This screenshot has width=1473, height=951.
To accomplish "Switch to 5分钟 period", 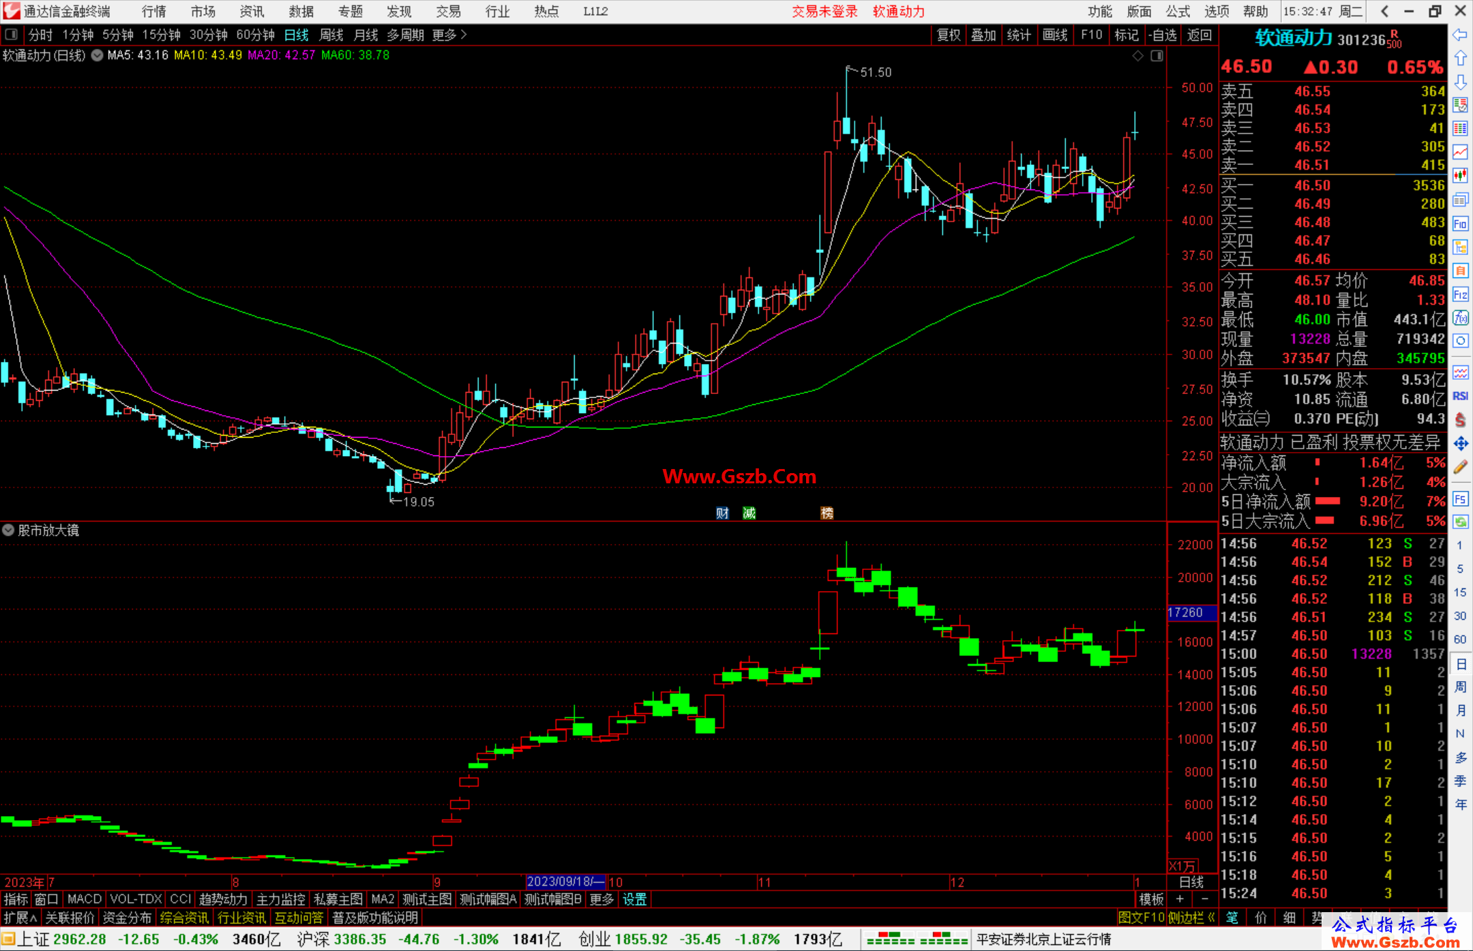I will (x=118, y=35).
